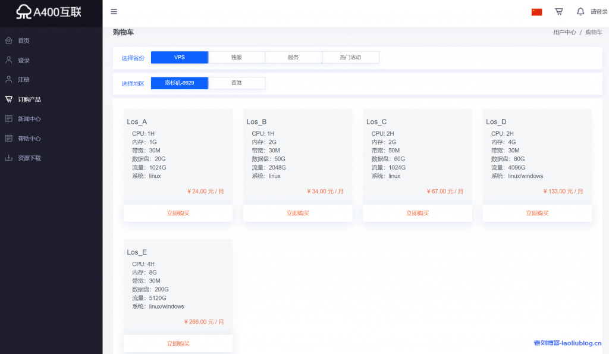Toggle the hamburger sidebar menu icon
This screenshot has width=609, height=354.
click(x=114, y=11)
